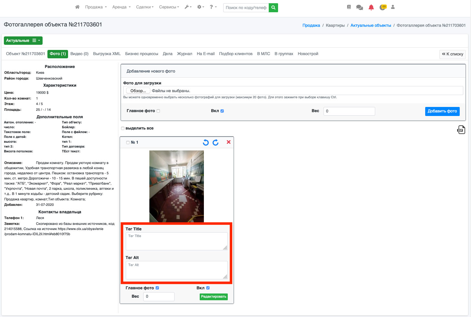Open the red notification bell
Screen dimensions: 471x317
click(x=371, y=7)
